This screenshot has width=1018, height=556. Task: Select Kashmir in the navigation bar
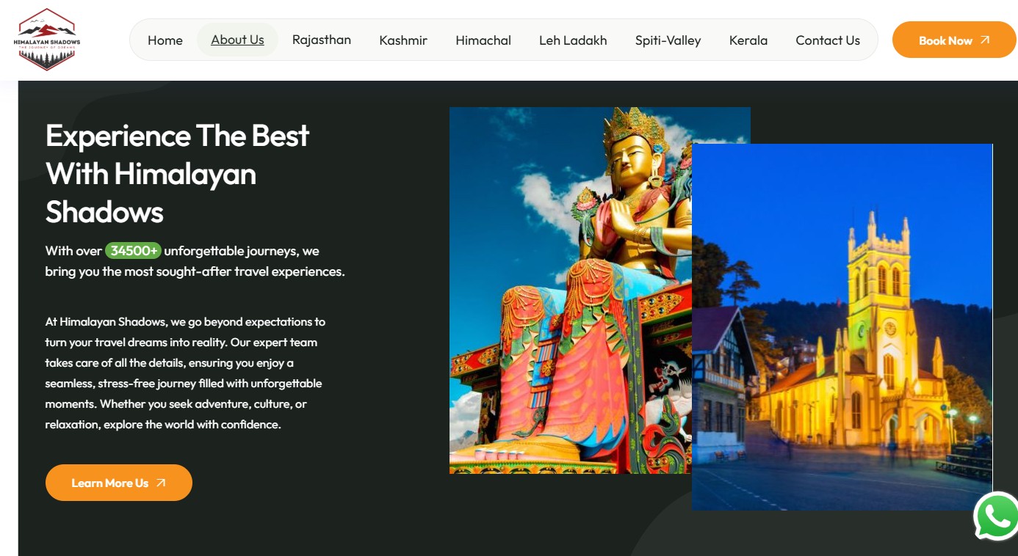click(403, 40)
